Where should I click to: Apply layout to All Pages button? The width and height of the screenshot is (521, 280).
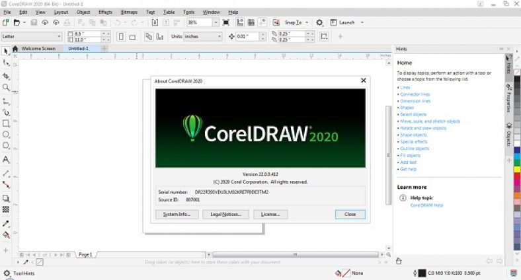tap(149, 36)
